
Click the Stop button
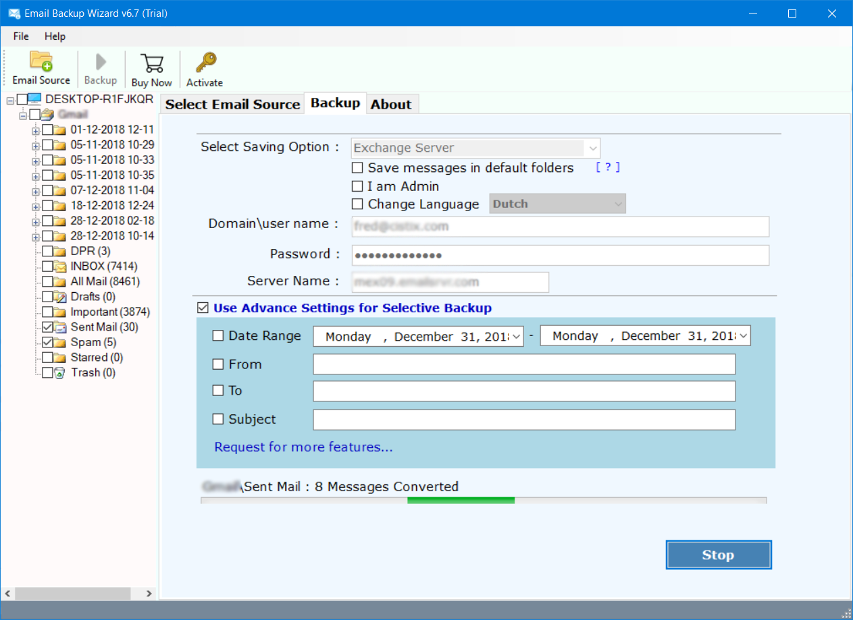(719, 555)
